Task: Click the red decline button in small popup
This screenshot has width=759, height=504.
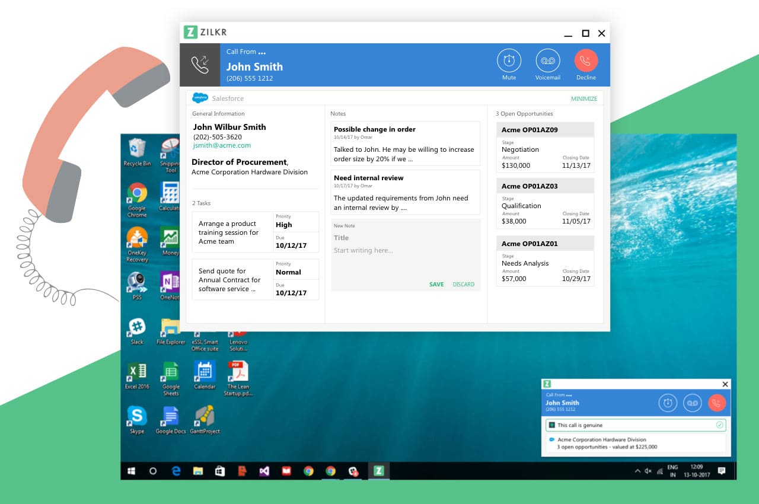Action: [716, 403]
